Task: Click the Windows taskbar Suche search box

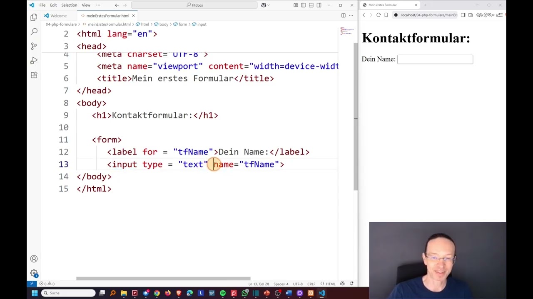Action: (69, 293)
